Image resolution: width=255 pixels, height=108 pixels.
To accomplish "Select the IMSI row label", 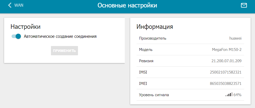I will pyautogui.click(x=143, y=72).
